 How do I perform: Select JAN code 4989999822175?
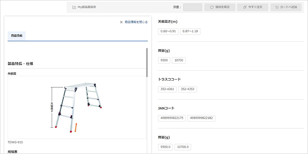[x=172, y=118]
